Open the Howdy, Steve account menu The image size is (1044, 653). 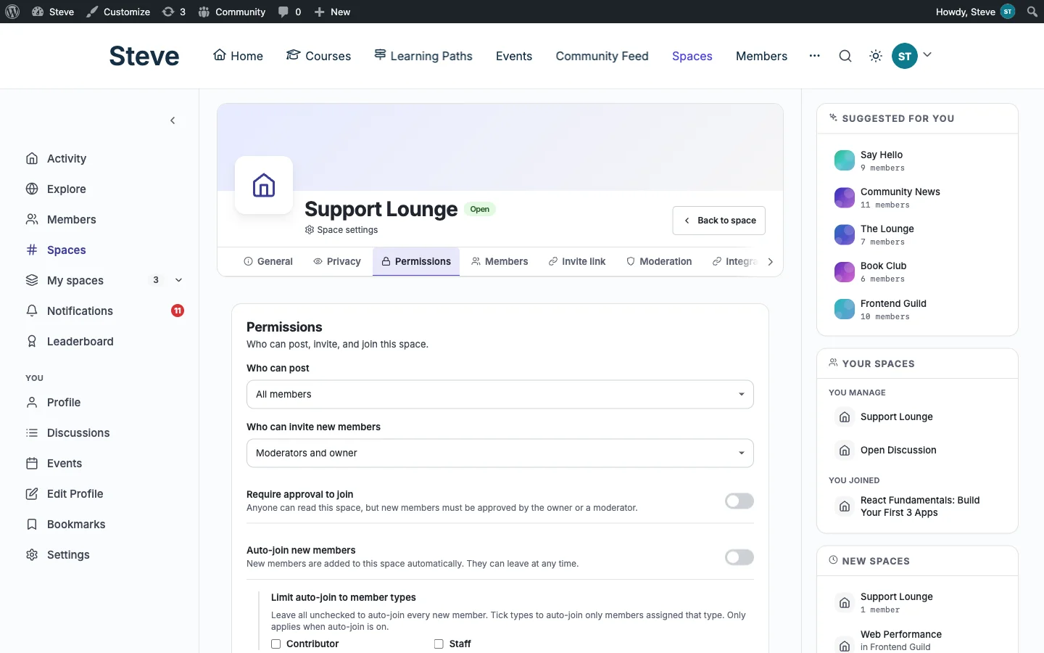975,12
